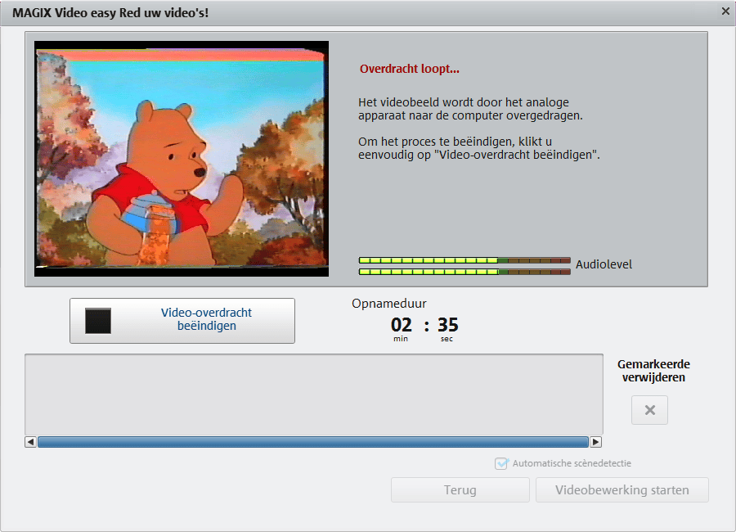
Task: Click the Opnameduur label
Action: coord(389,304)
